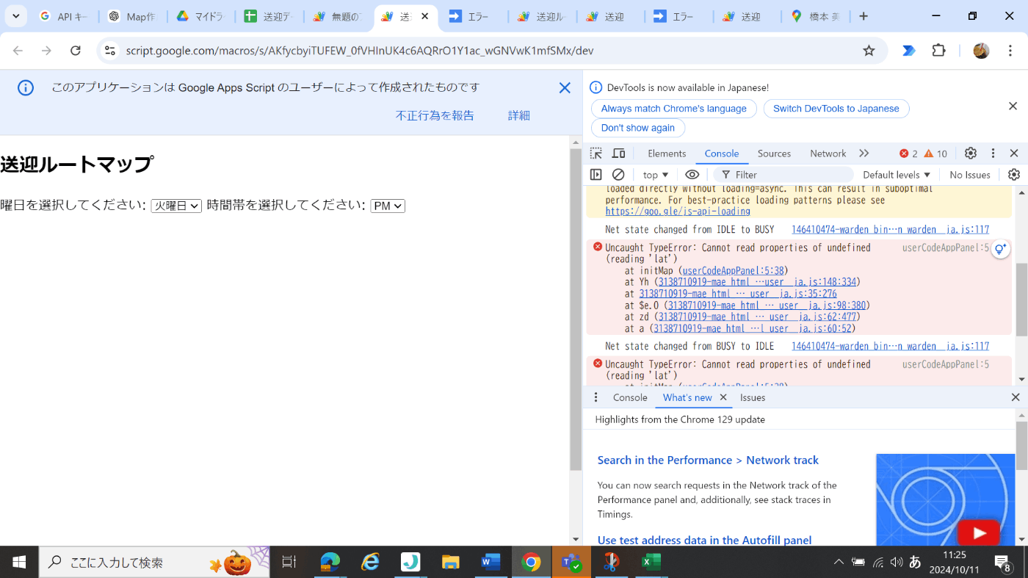Click Search in the Performance > Network track link
Image resolution: width=1028 pixels, height=578 pixels.
click(x=708, y=460)
